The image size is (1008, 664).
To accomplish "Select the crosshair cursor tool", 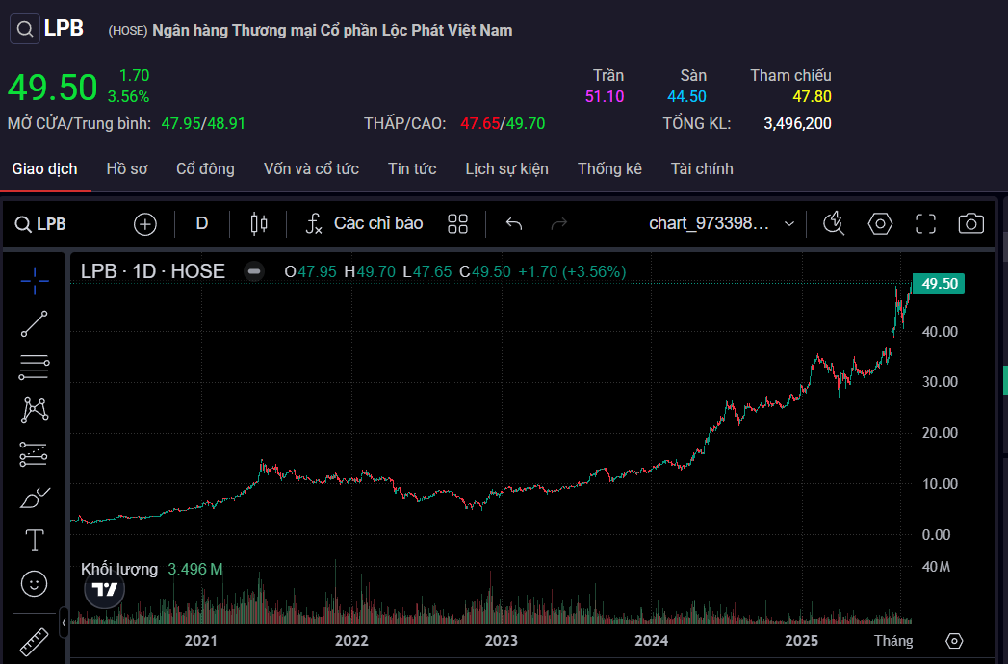I will tap(34, 281).
